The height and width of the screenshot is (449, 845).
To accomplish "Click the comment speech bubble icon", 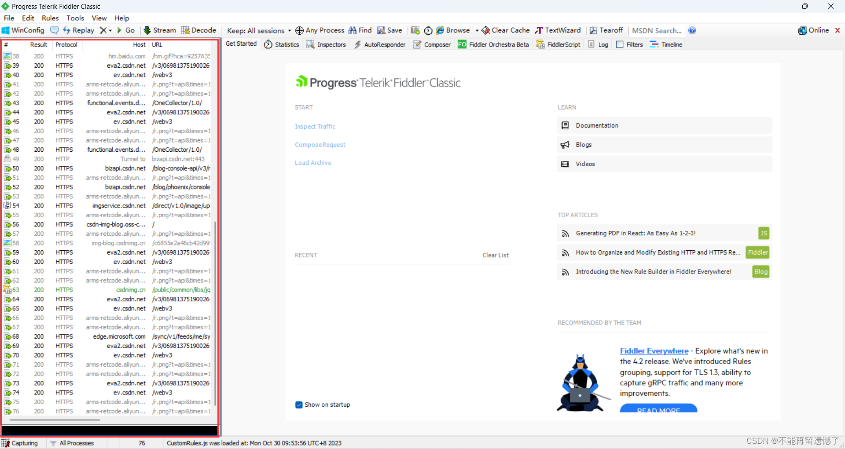I will pyautogui.click(x=55, y=30).
